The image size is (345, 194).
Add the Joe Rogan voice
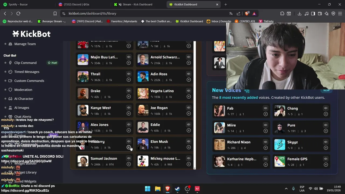point(189,113)
